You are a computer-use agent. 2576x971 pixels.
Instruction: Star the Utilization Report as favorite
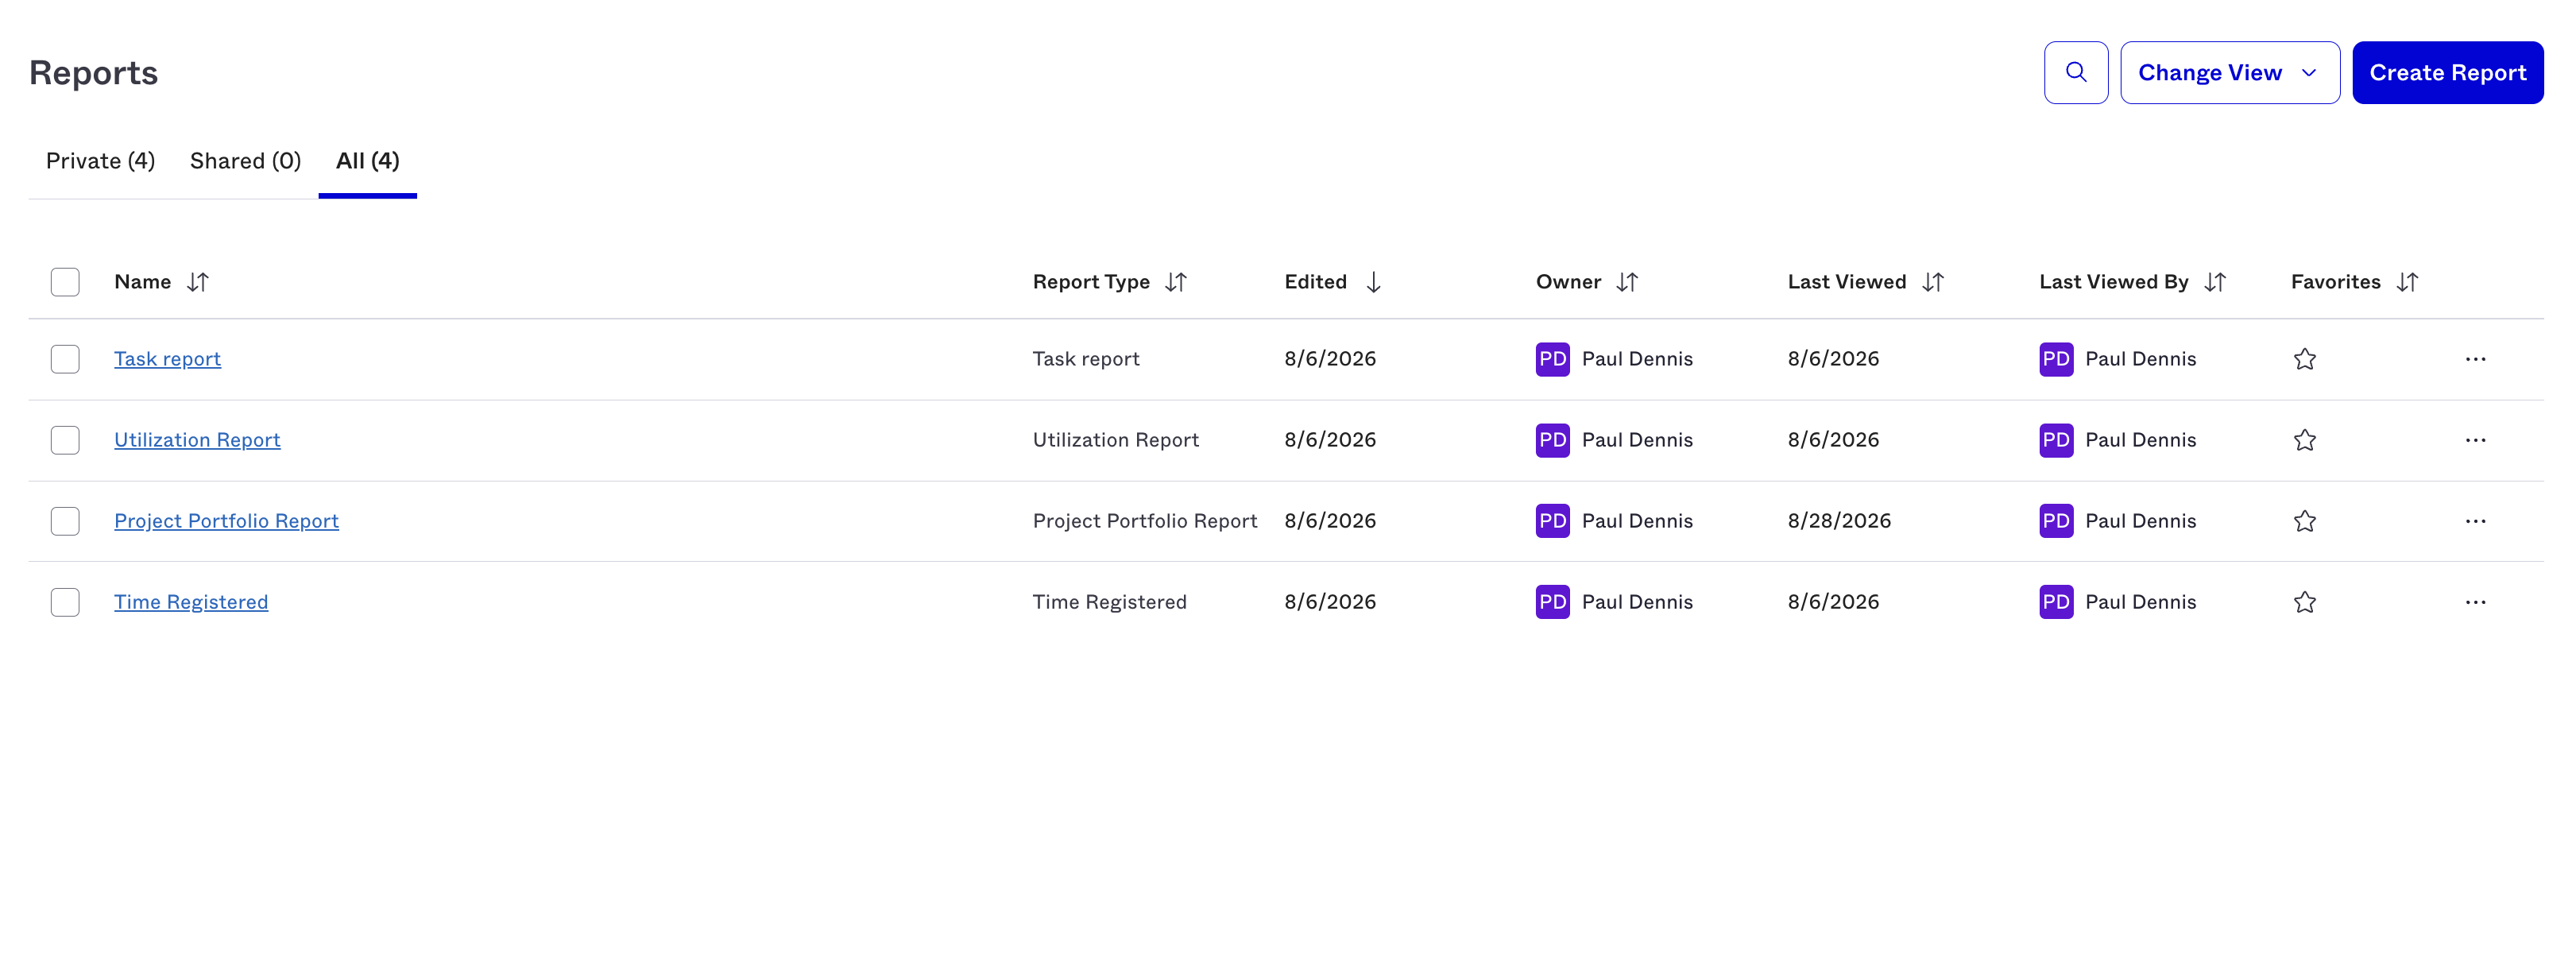tap(2304, 440)
